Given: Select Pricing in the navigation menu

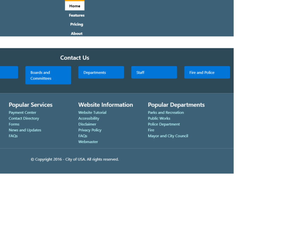Looking at the screenshot, I should 77,24.
